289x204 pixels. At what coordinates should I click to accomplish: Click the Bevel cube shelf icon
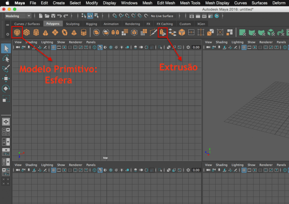tap(182, 33)
